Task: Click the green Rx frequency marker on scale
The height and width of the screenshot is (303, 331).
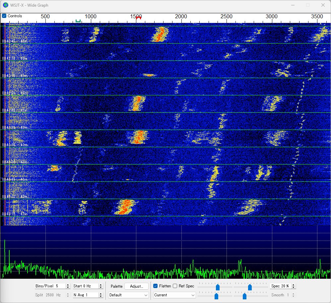Action: [x=78, y=21]
